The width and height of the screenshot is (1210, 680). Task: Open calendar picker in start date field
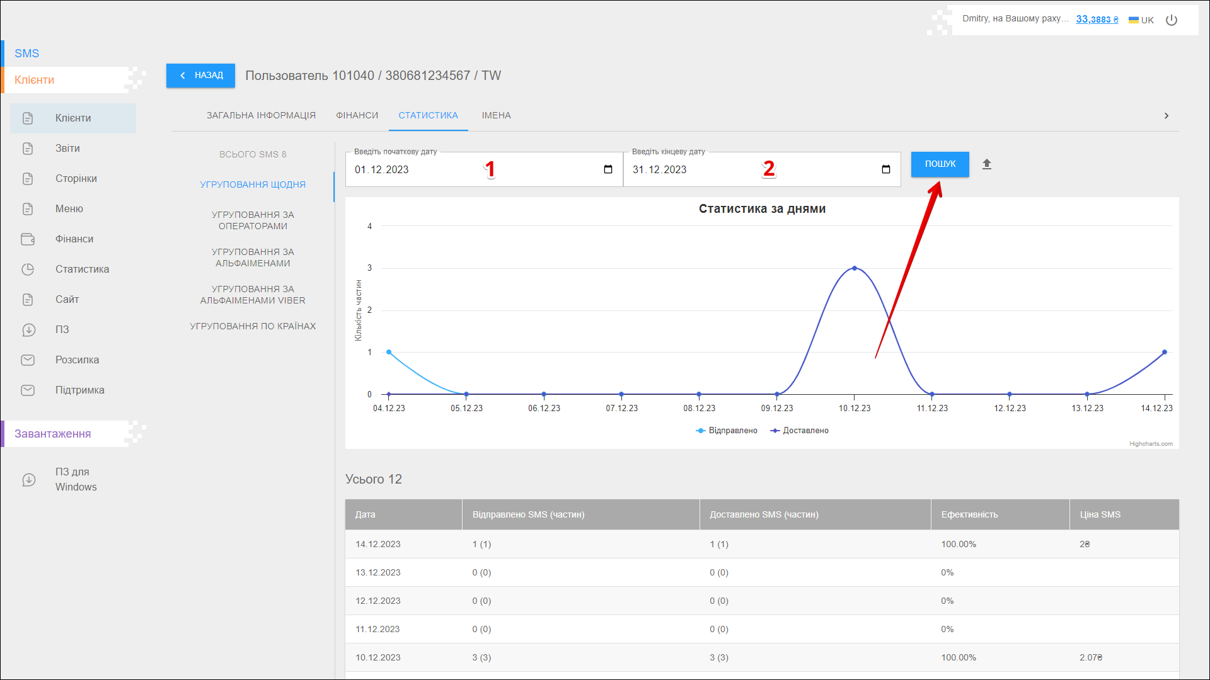click(608, 169)
